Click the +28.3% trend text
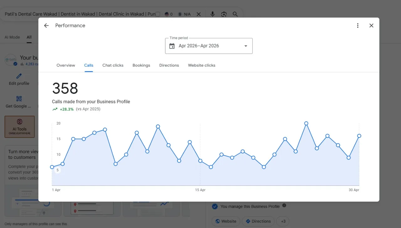Screen dimensions: 401x228 point(67,109)
